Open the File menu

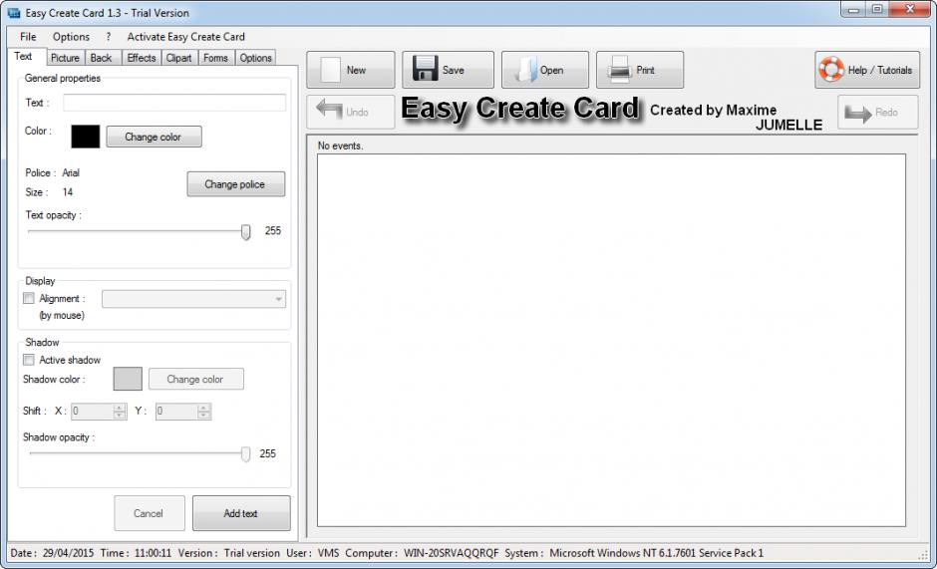(x=28, y=37)
